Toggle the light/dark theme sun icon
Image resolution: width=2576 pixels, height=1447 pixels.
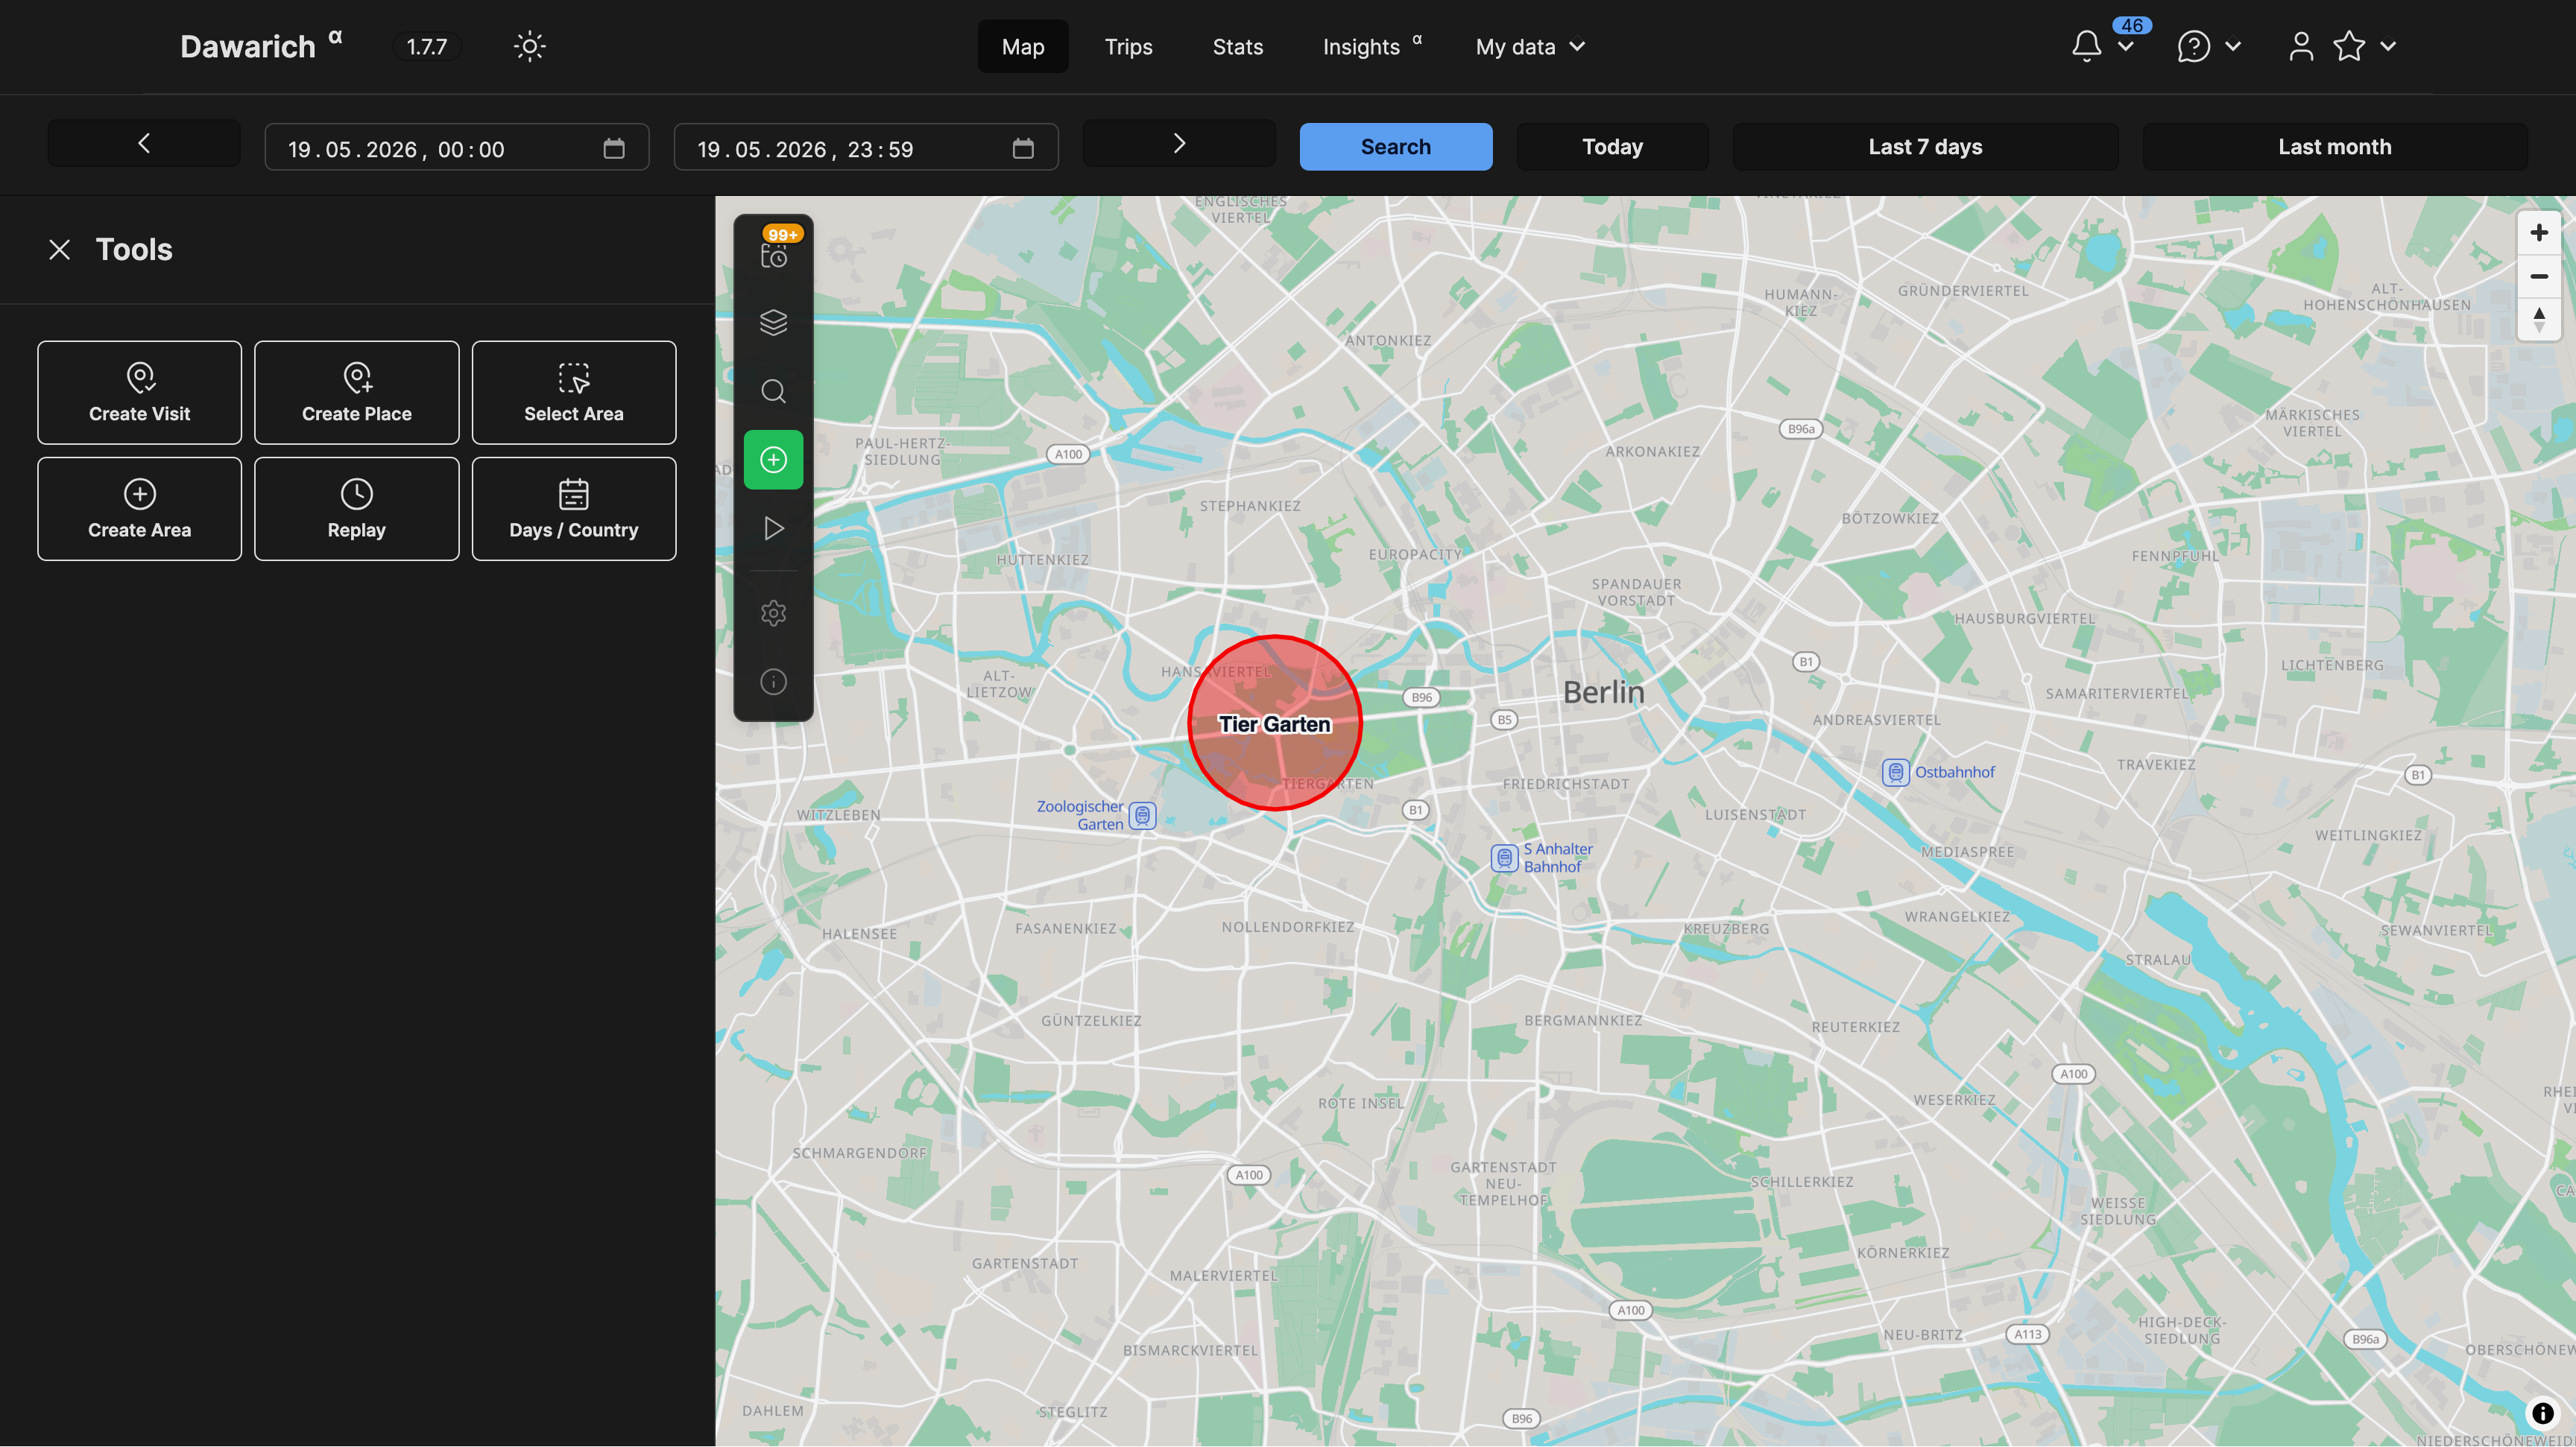529,46
